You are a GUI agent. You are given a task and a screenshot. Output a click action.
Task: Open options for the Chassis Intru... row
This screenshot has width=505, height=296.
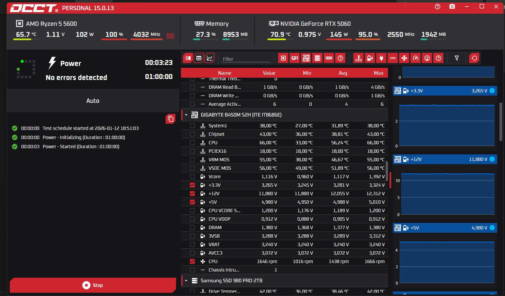pos(203,270)
